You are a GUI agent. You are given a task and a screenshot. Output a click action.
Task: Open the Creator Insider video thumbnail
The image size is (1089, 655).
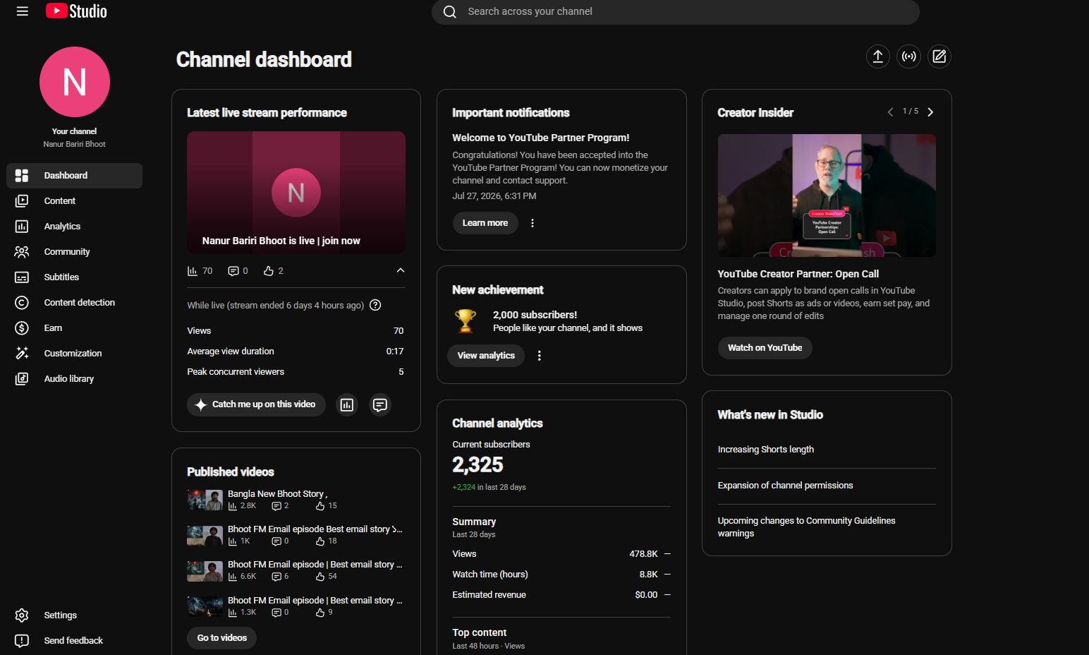tap(827, 196)
